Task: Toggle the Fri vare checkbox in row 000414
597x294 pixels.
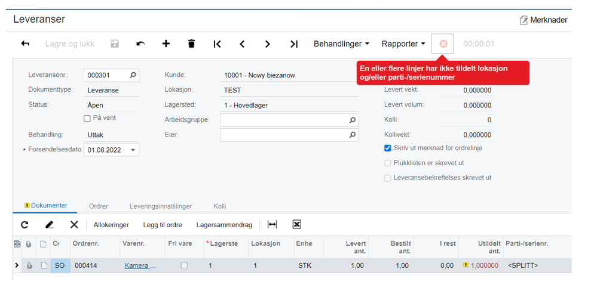Action: [x=184, y=266]
